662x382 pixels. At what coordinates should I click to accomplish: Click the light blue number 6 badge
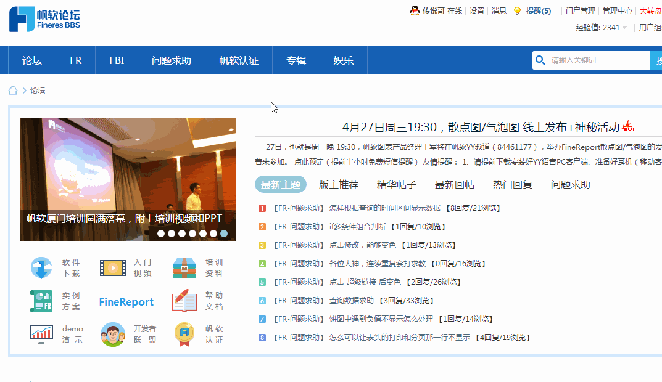click(262, 301)
